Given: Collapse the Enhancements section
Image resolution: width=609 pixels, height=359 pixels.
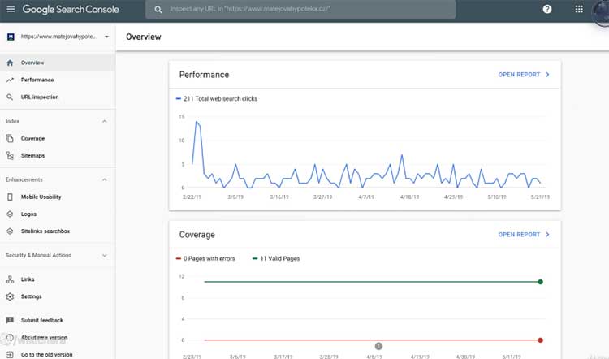Looking at the screenshot, I should (x=104, y=179).
